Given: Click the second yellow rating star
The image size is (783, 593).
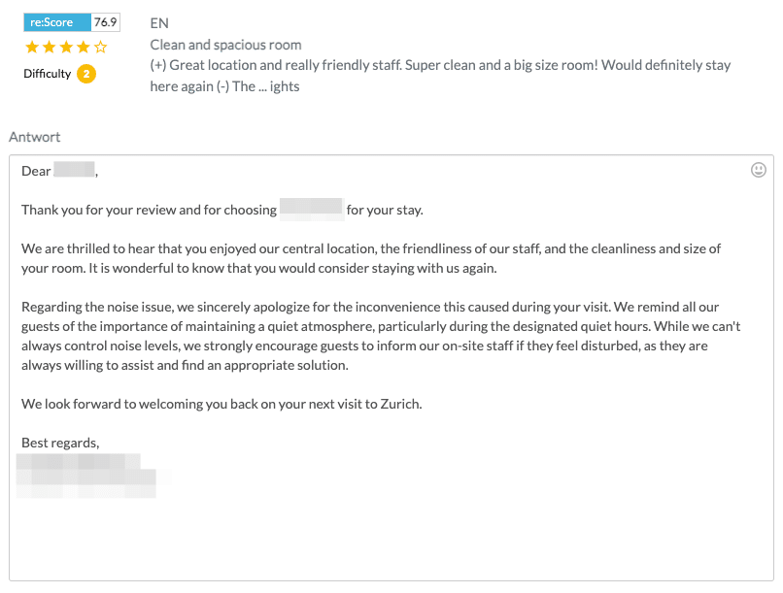Looking at the screenshot, I should point(49,48).
